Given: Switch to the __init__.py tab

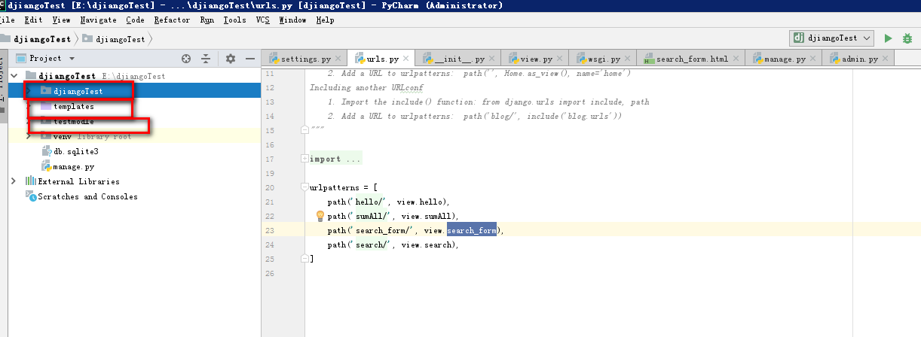Looking at the screenshot, I should (x=458, y=59).
